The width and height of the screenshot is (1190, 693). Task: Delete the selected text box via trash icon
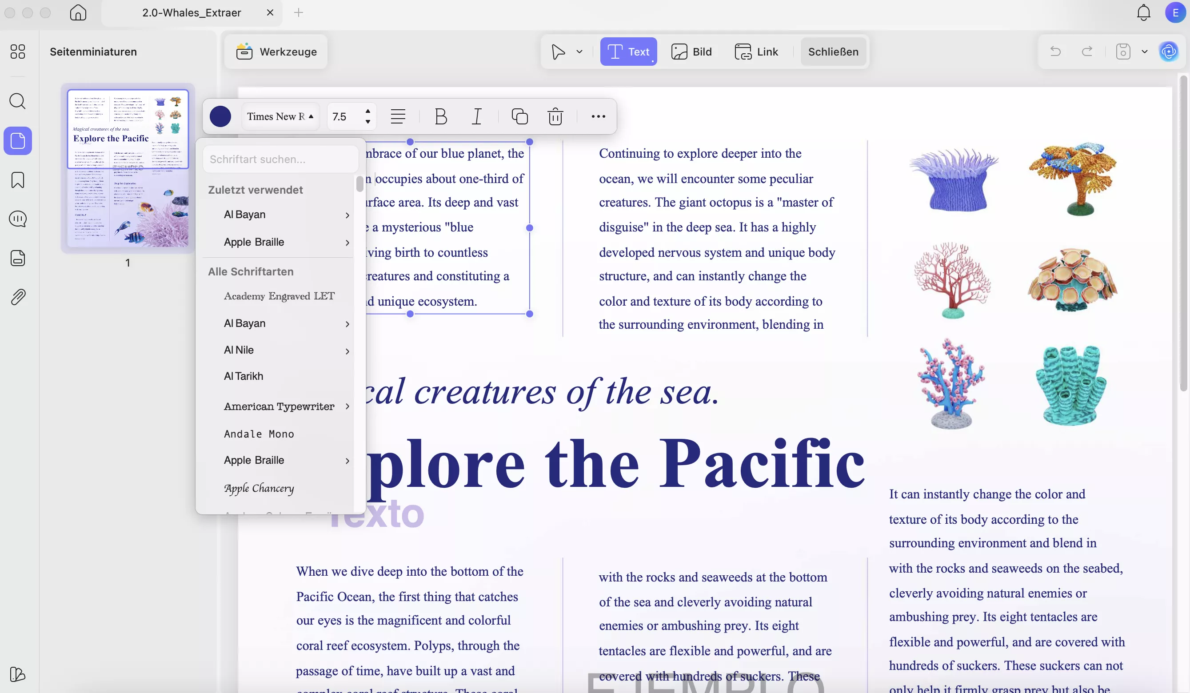click(555, 116)
